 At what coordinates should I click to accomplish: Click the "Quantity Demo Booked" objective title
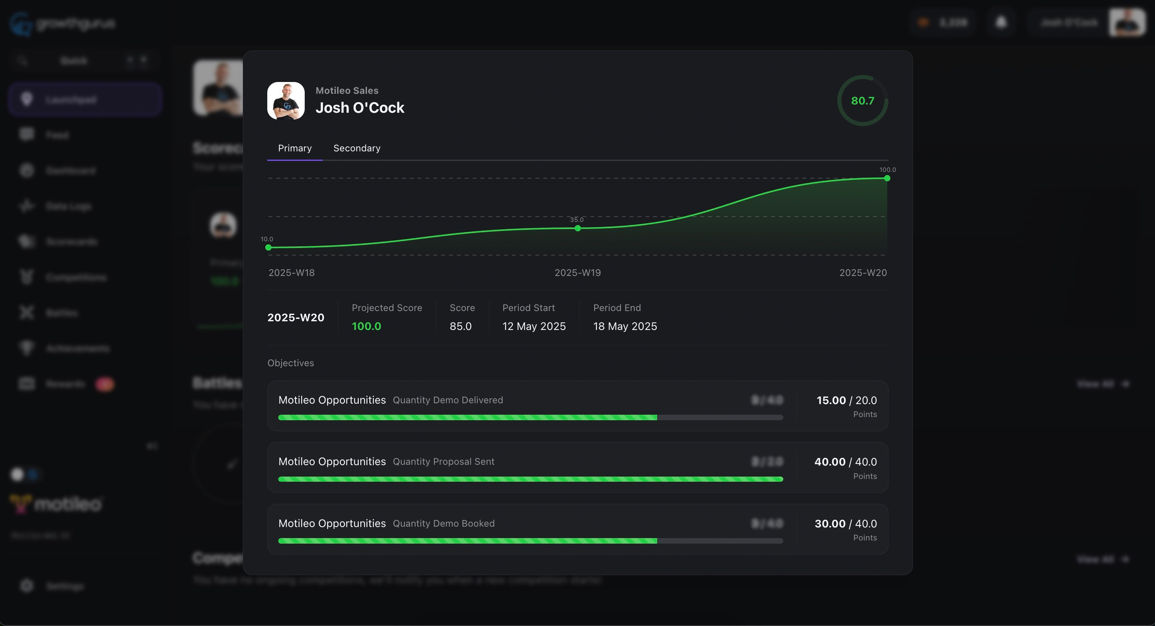[444, 524]
